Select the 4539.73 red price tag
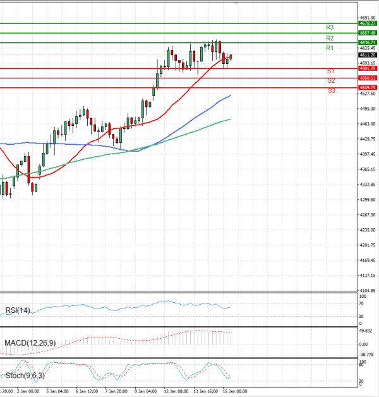Image resolution: width=379 pixels, height=397 pixels. pos(367,88)
